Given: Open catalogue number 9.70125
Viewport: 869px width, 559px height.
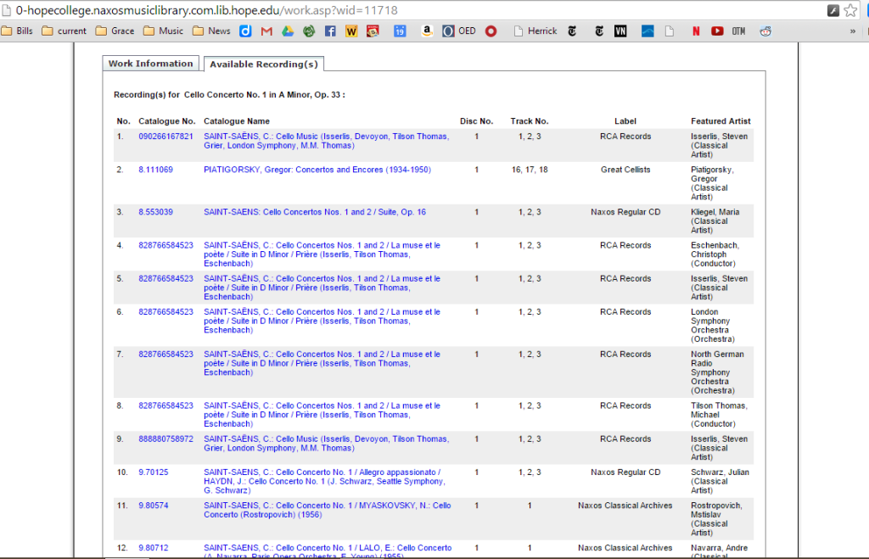Looking at the screenshot, I should pyautogui.click(x=154, y=472).
